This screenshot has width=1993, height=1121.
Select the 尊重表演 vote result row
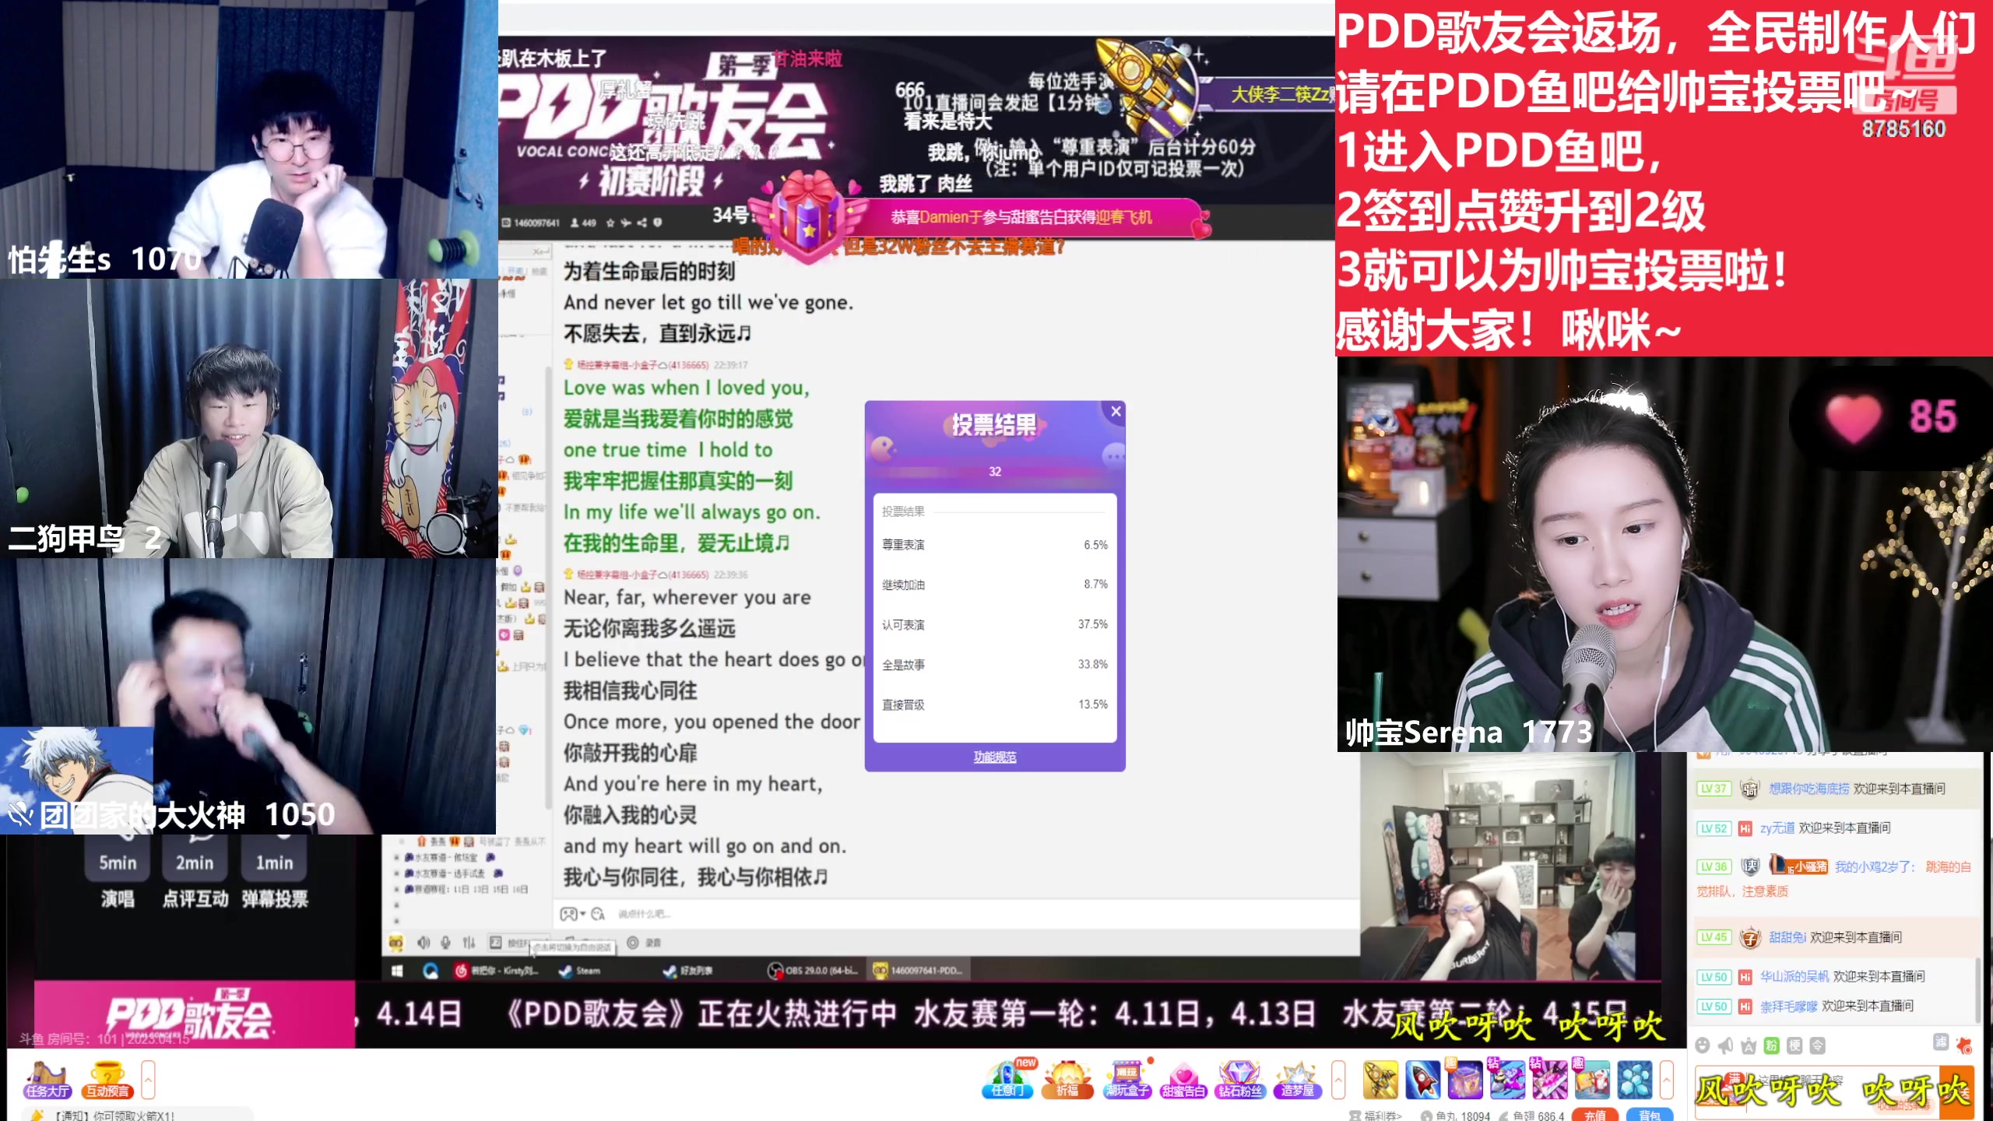(x=994, y=545)
